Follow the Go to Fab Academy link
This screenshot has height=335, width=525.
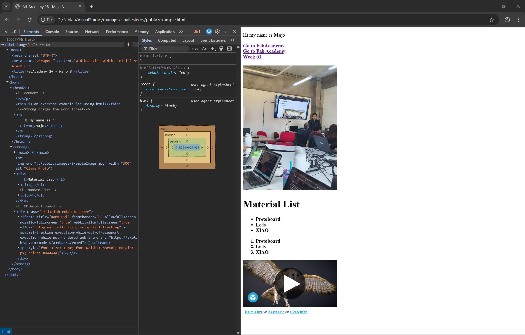click(264, 51)
